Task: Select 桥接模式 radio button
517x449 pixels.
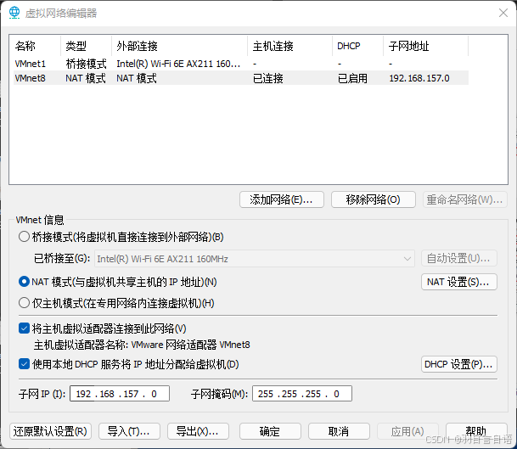Action: point(24,237)
